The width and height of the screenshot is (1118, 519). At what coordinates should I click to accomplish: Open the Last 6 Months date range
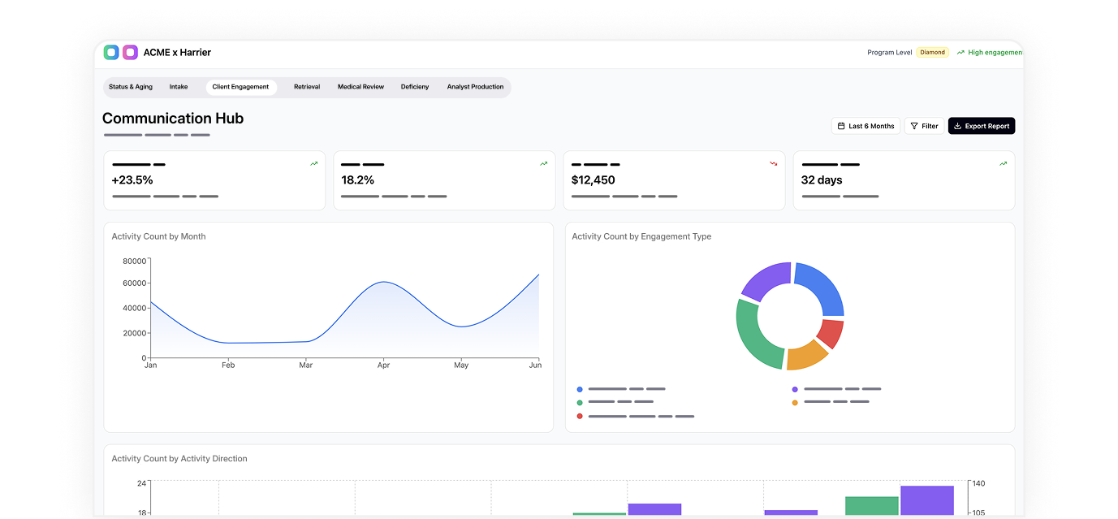tap(865, 126)
